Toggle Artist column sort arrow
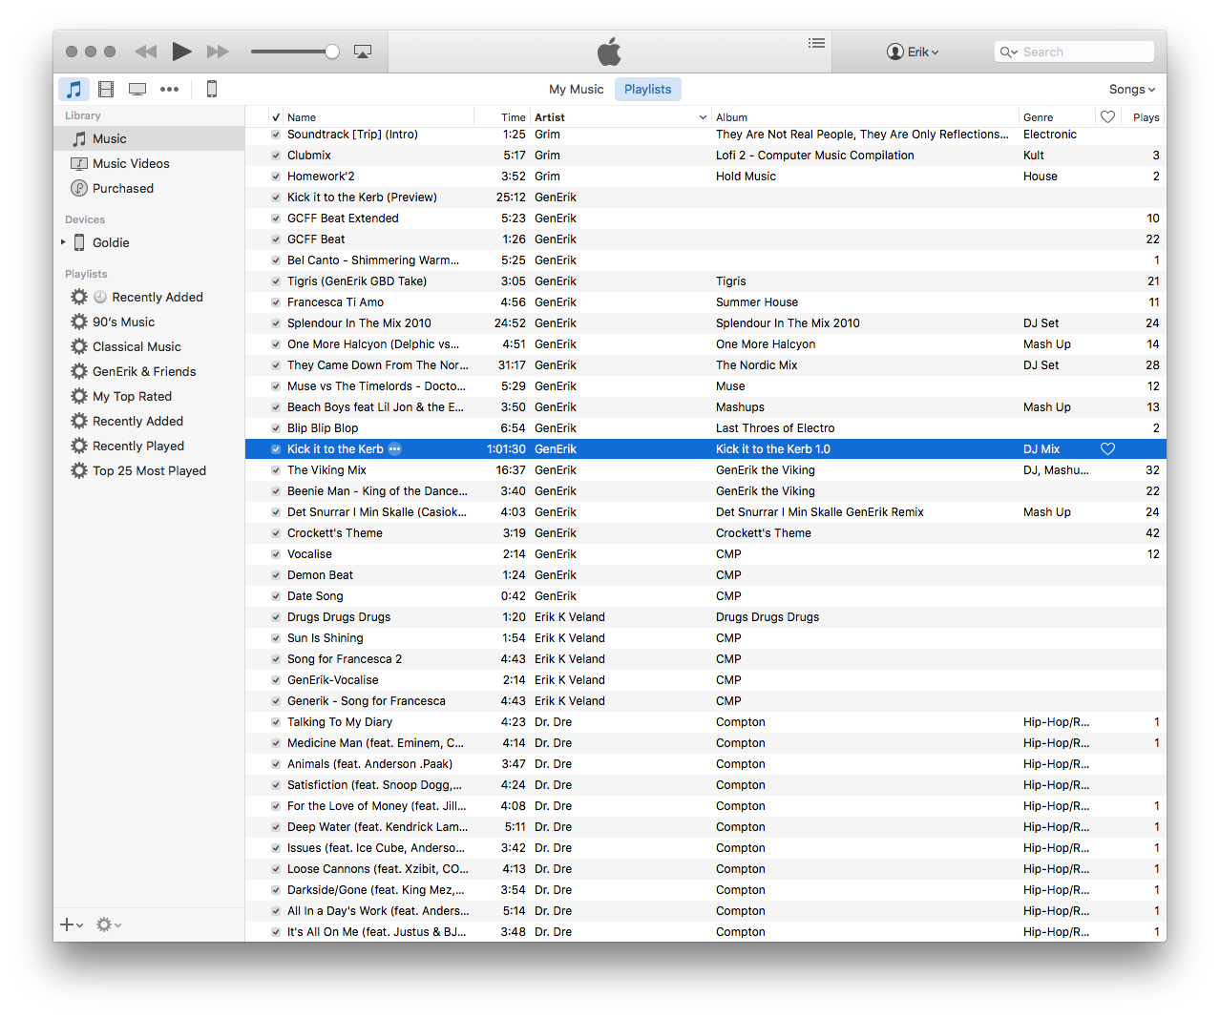Image resolution: width=1220 pixels, height=1018 pixels. [704, 117]
